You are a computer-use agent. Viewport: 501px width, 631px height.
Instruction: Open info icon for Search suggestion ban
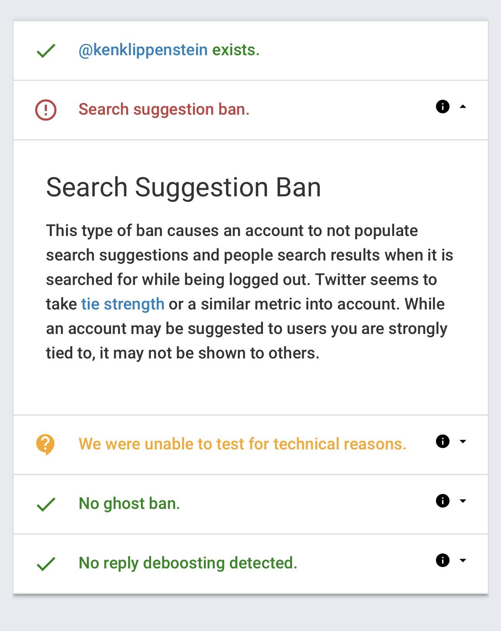[443, 107]
